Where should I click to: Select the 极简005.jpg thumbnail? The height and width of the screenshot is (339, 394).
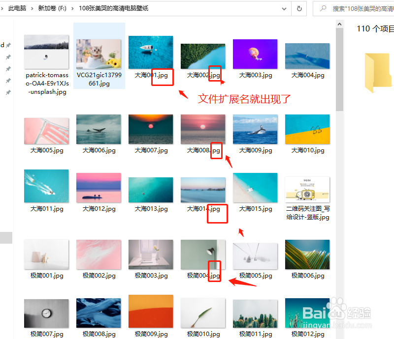tap(255, 256)
